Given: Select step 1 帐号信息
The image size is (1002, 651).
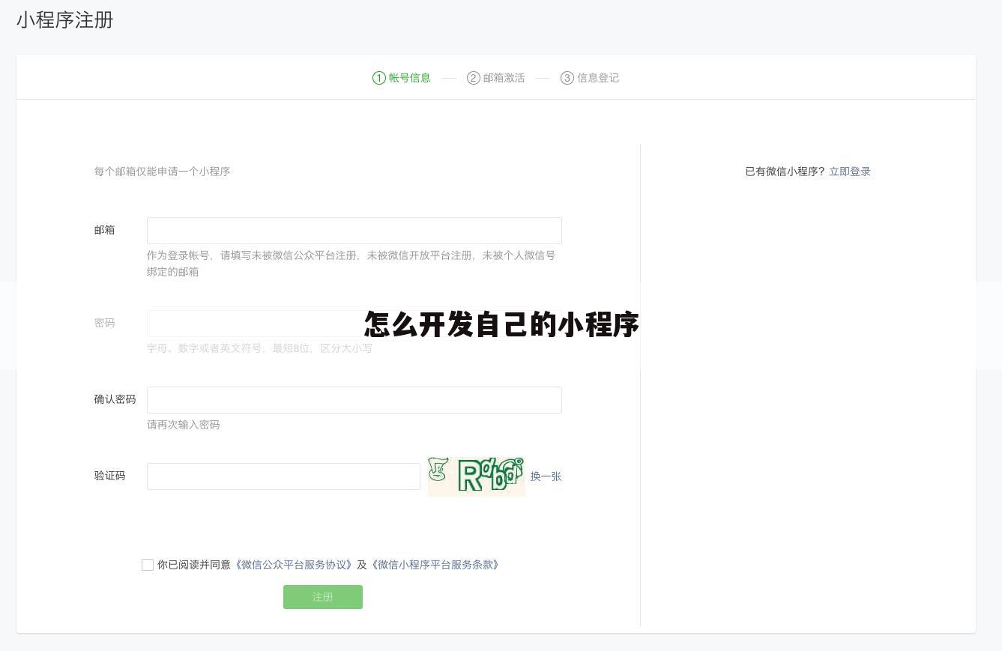Looking at the screenshot, I should pos(402,78).
